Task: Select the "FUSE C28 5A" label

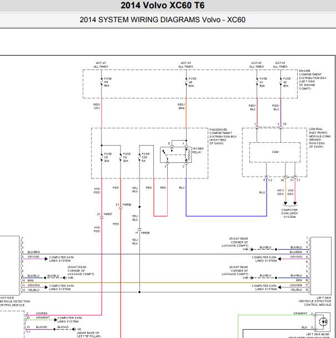Action: coord(146,157)
